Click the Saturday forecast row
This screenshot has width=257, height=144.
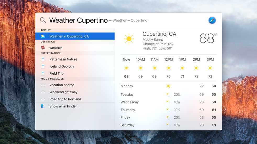tap(168, 125)
